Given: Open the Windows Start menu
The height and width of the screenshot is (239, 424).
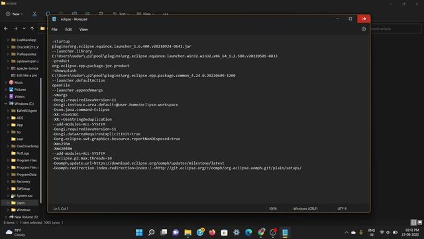Looking at the screenshot, I should pyautogui.click(x=139, y=232).
